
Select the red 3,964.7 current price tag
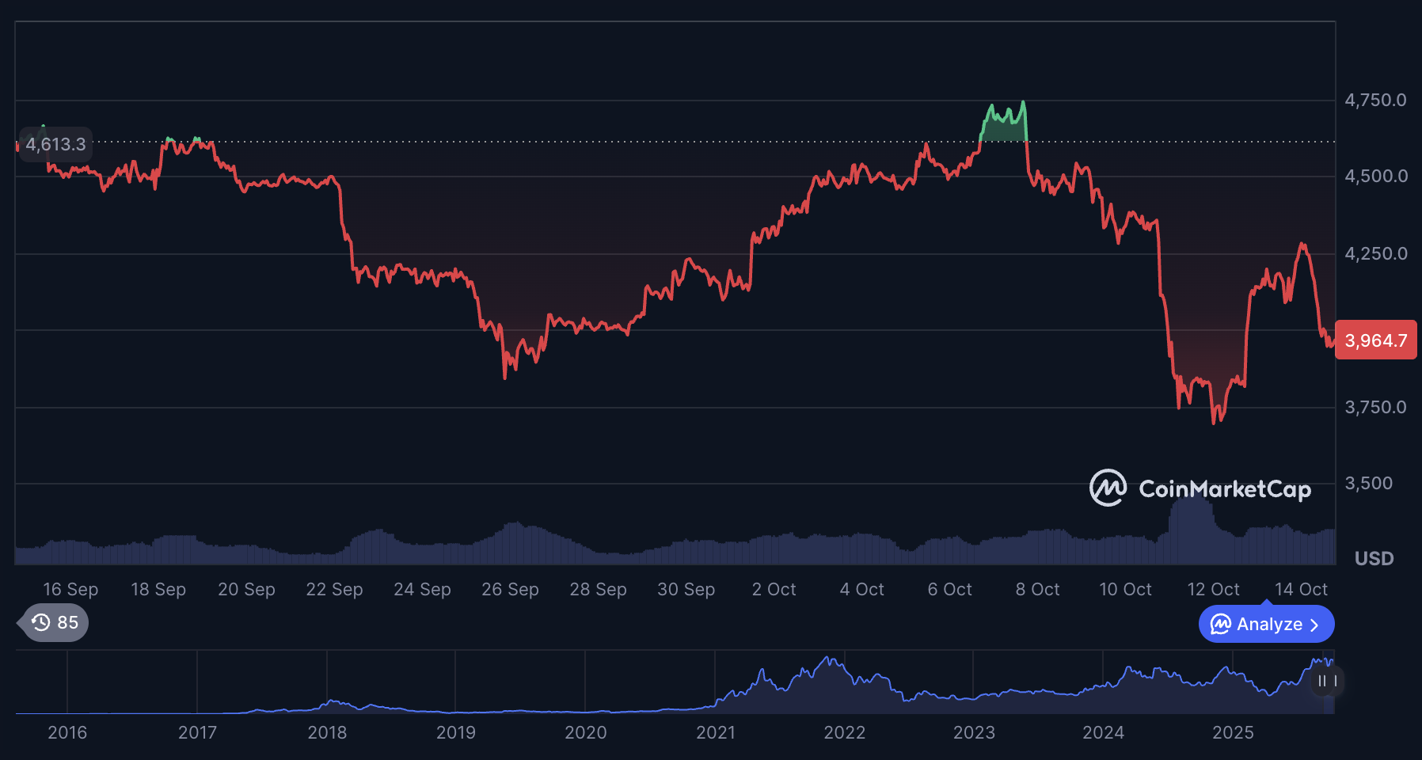[1375, 340]
